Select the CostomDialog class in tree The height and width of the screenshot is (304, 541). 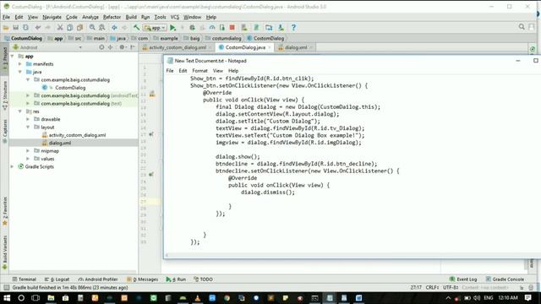tap(70, 88)
